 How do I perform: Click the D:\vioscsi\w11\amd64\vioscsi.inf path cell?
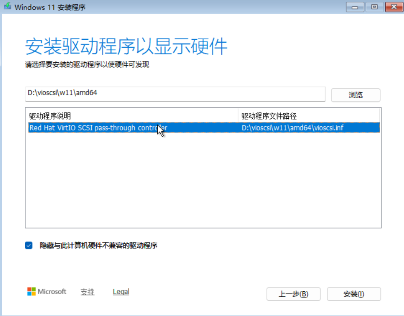292,128
